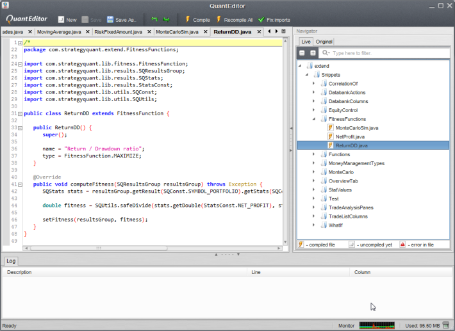Expand the DatabankColumns folder
This screenshot has height=331, width=455.
point(313,101)
